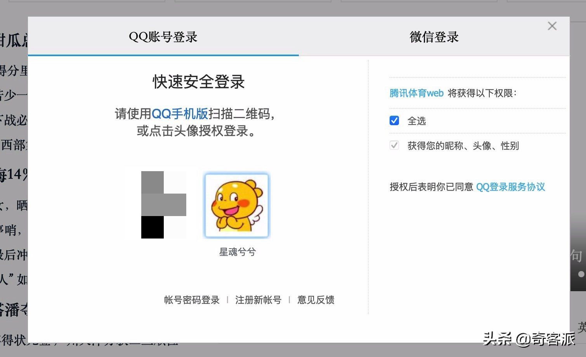The height and width of the screenshot is (357, 586).
Task: Click 注册新帐号 link
Action: (258, 300)
